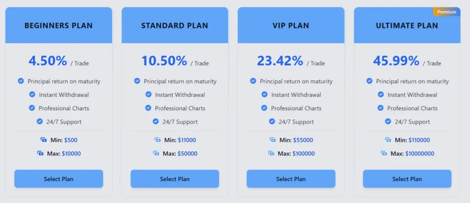Pick Select Plan for Ultimate Plan
The width and height of the screenshot is (470, 203).
407,179
